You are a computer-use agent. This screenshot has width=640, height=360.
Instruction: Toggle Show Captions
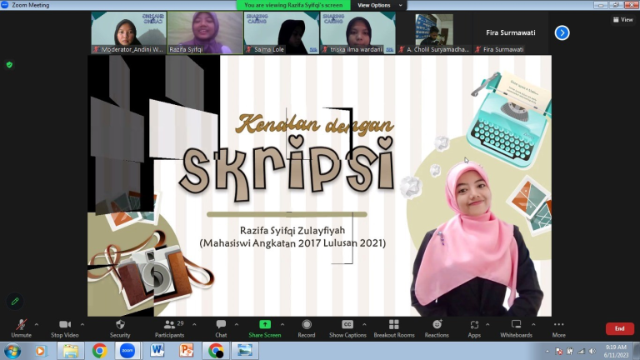point(347,326)
